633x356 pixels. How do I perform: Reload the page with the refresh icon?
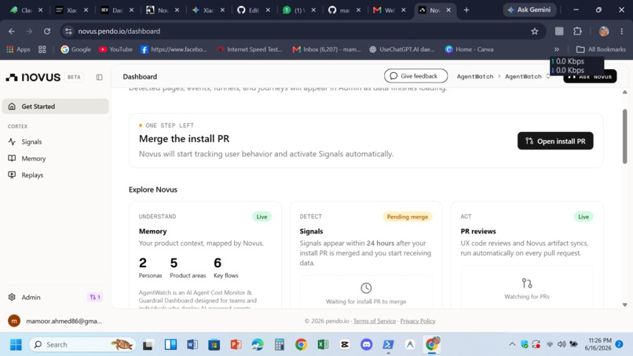47,31
